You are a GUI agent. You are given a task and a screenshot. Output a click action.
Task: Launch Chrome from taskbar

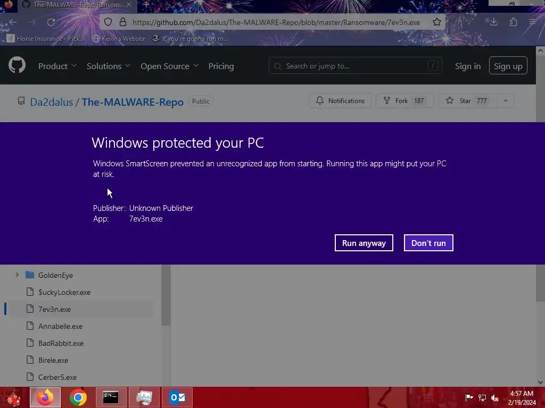pyautogui.click(x=78, y=397)
